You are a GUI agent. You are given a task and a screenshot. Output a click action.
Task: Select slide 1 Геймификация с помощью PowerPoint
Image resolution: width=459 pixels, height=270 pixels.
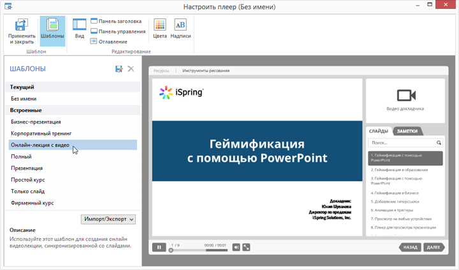click(405, 158)
